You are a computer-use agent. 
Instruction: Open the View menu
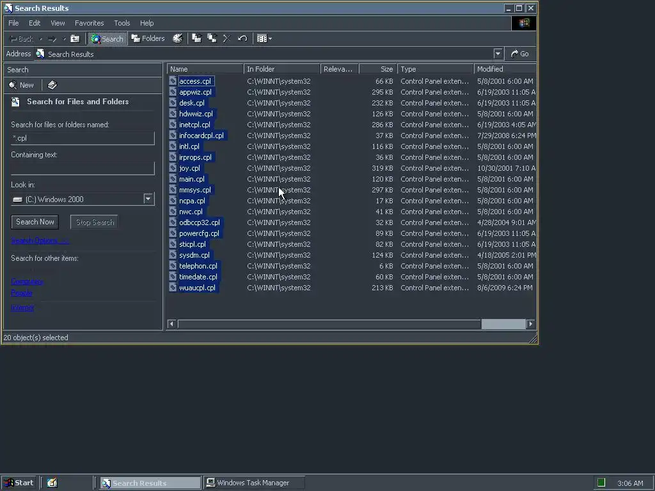point(58,23)
